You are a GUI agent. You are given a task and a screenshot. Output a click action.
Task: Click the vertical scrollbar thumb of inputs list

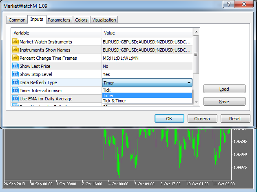click(196, 54)
